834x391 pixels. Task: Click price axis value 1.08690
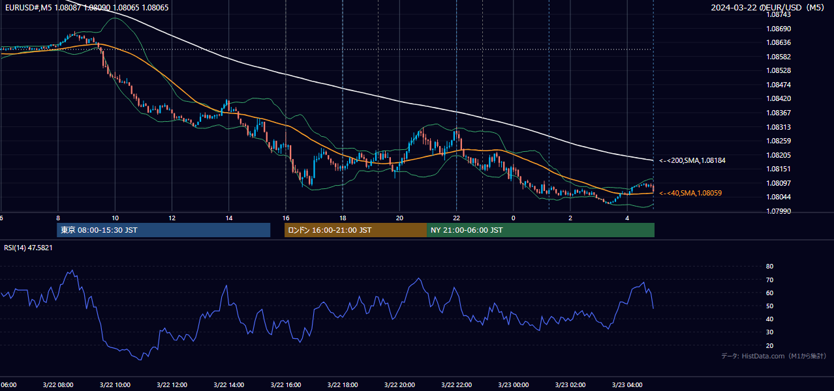(x=777, y=29)
